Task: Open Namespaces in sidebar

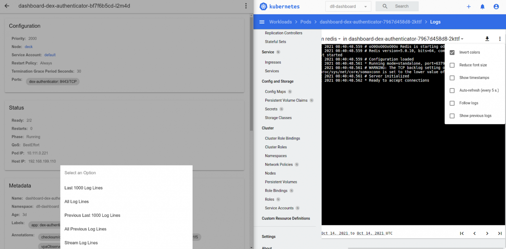Action: pos(276,156)
